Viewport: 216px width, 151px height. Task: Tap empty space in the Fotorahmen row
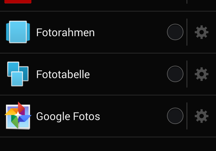130,32
